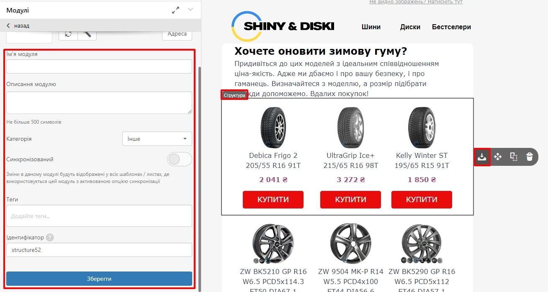
Task: Click the ZW 9504 MK-P R14 wheel image
Action: click(x=350, y=244)
